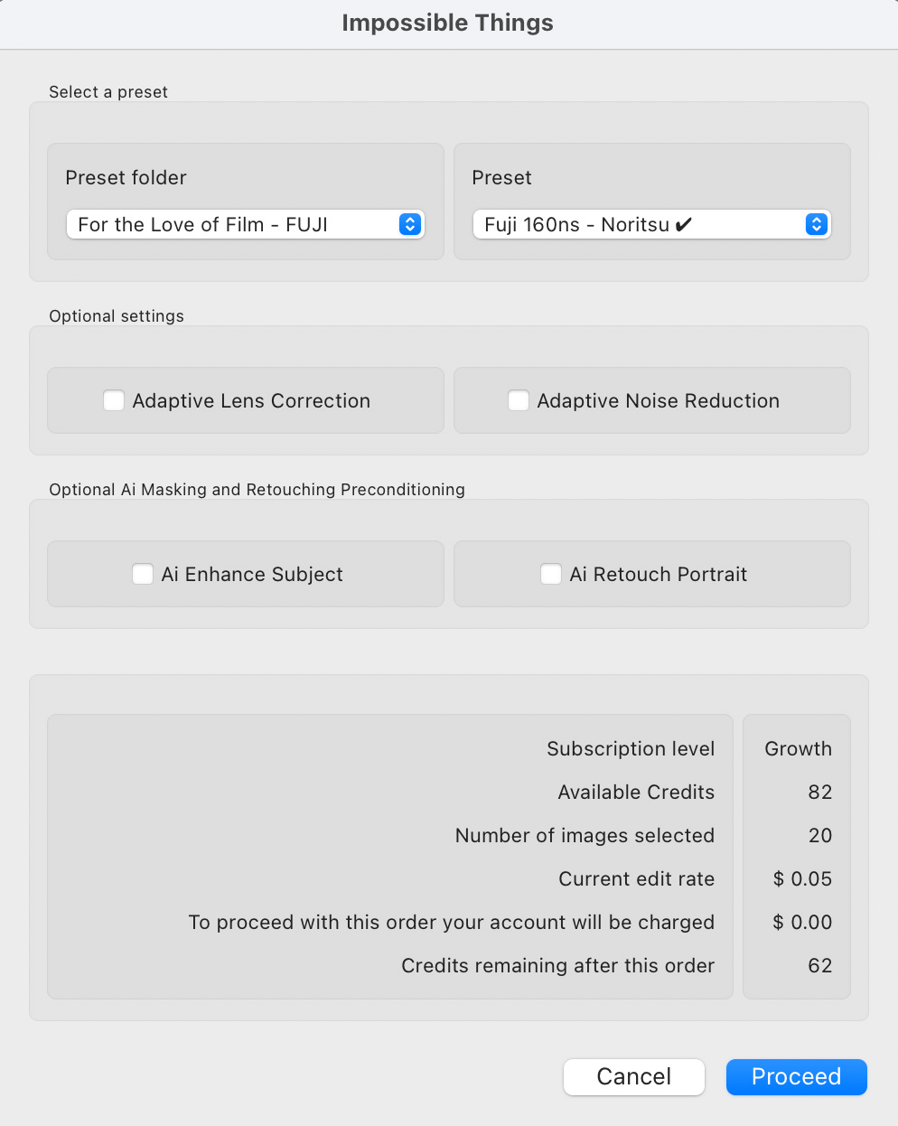Enable Adaptive Noise Reduction checkbox
This screenshot has height=1126, width=898.
519,400
